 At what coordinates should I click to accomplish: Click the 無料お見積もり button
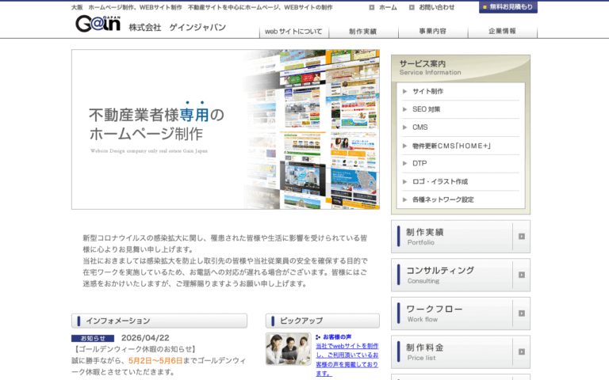click(x=508, y=7)
